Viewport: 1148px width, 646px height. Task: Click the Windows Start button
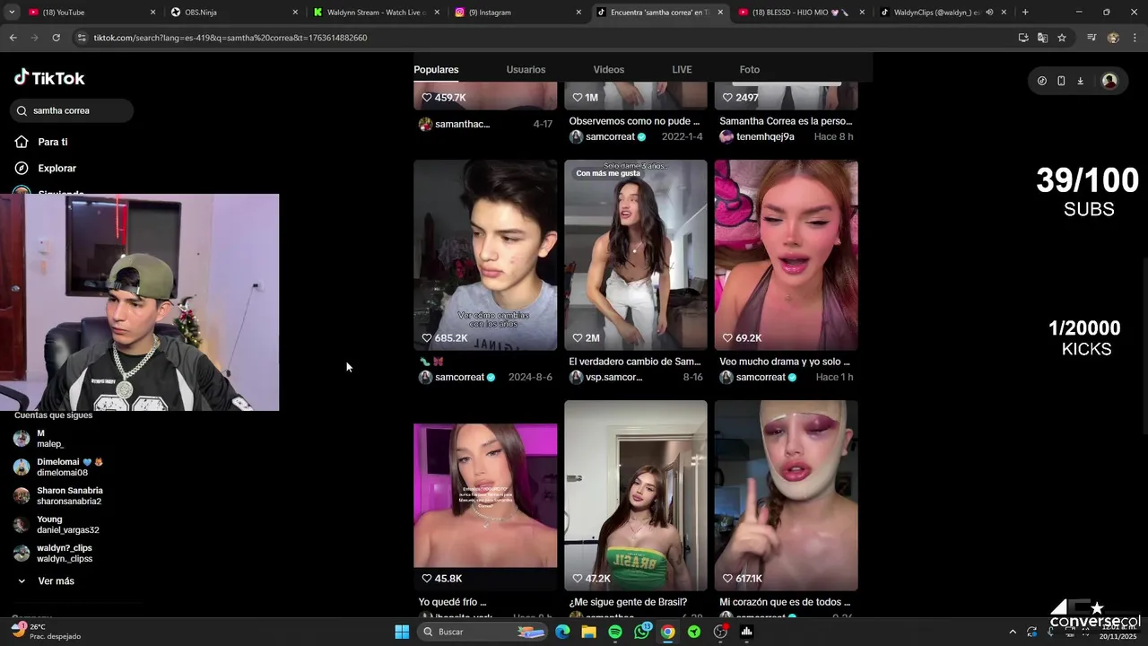click(x=402, y=632)
